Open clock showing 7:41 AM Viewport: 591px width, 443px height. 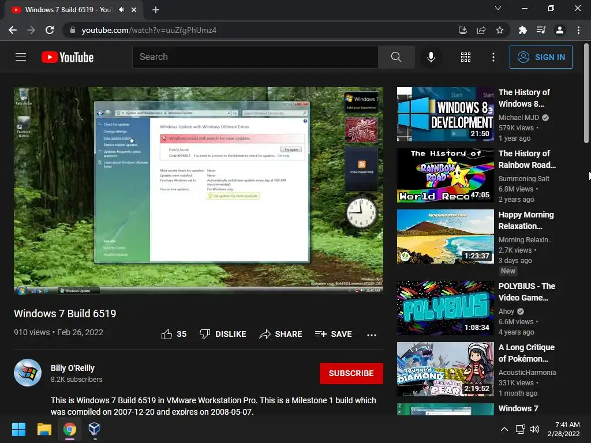click(x=563, y=429)
